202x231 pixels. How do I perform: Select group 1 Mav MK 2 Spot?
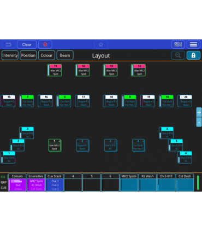55,146
